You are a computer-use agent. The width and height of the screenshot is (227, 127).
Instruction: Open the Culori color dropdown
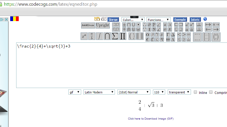click(133, 20)
